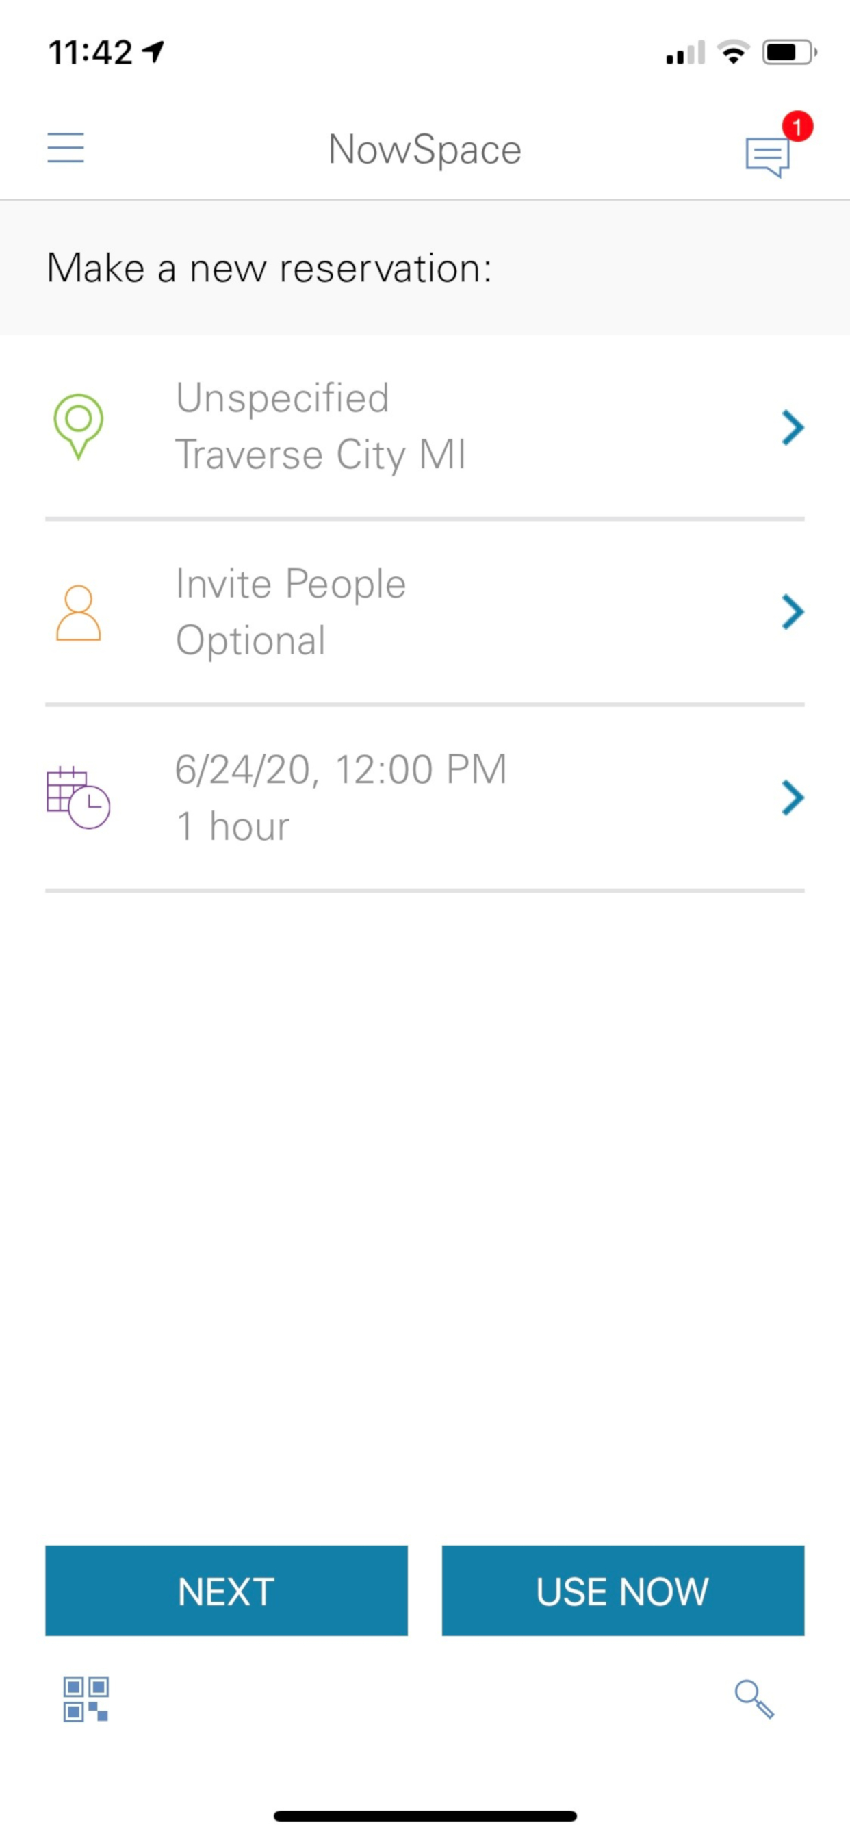Tap the purple calendar clock icon
This screenshot has width=850, height=1840.
[x=78, y=798]
